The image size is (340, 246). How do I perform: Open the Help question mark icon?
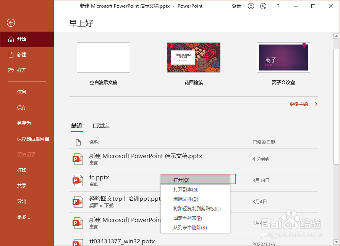(278, 6)
